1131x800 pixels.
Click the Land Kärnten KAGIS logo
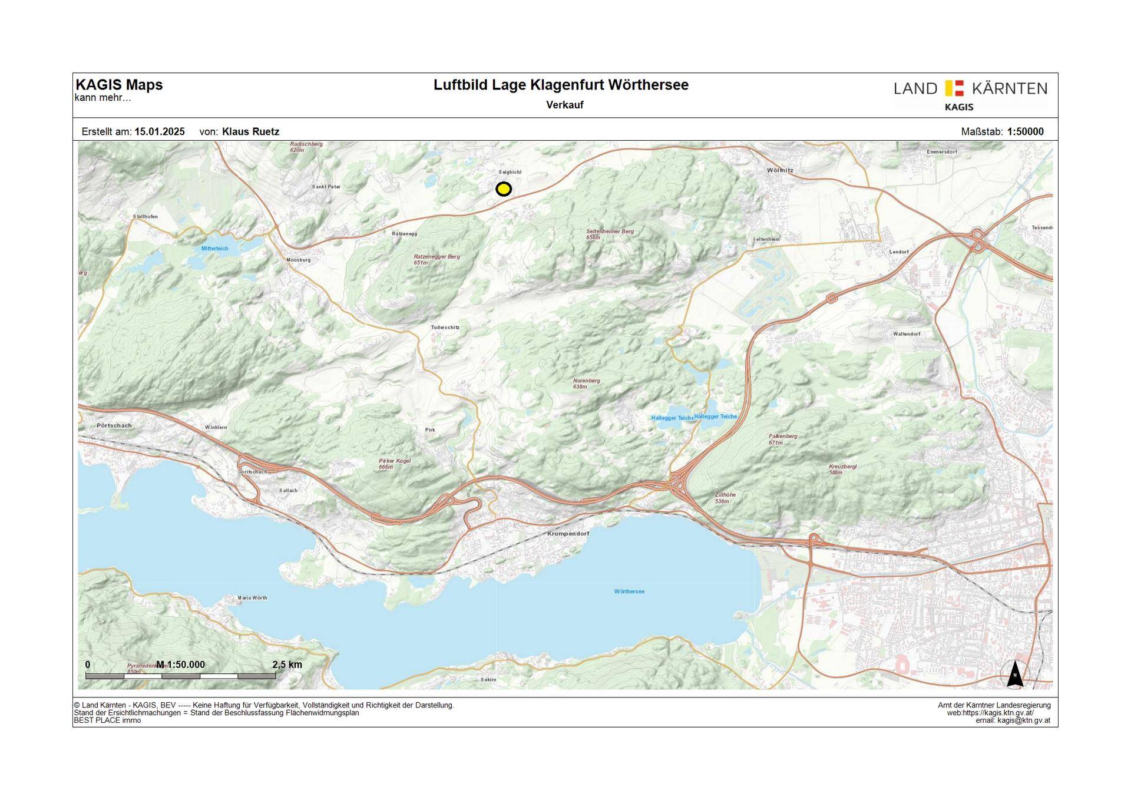coord(970,95)
